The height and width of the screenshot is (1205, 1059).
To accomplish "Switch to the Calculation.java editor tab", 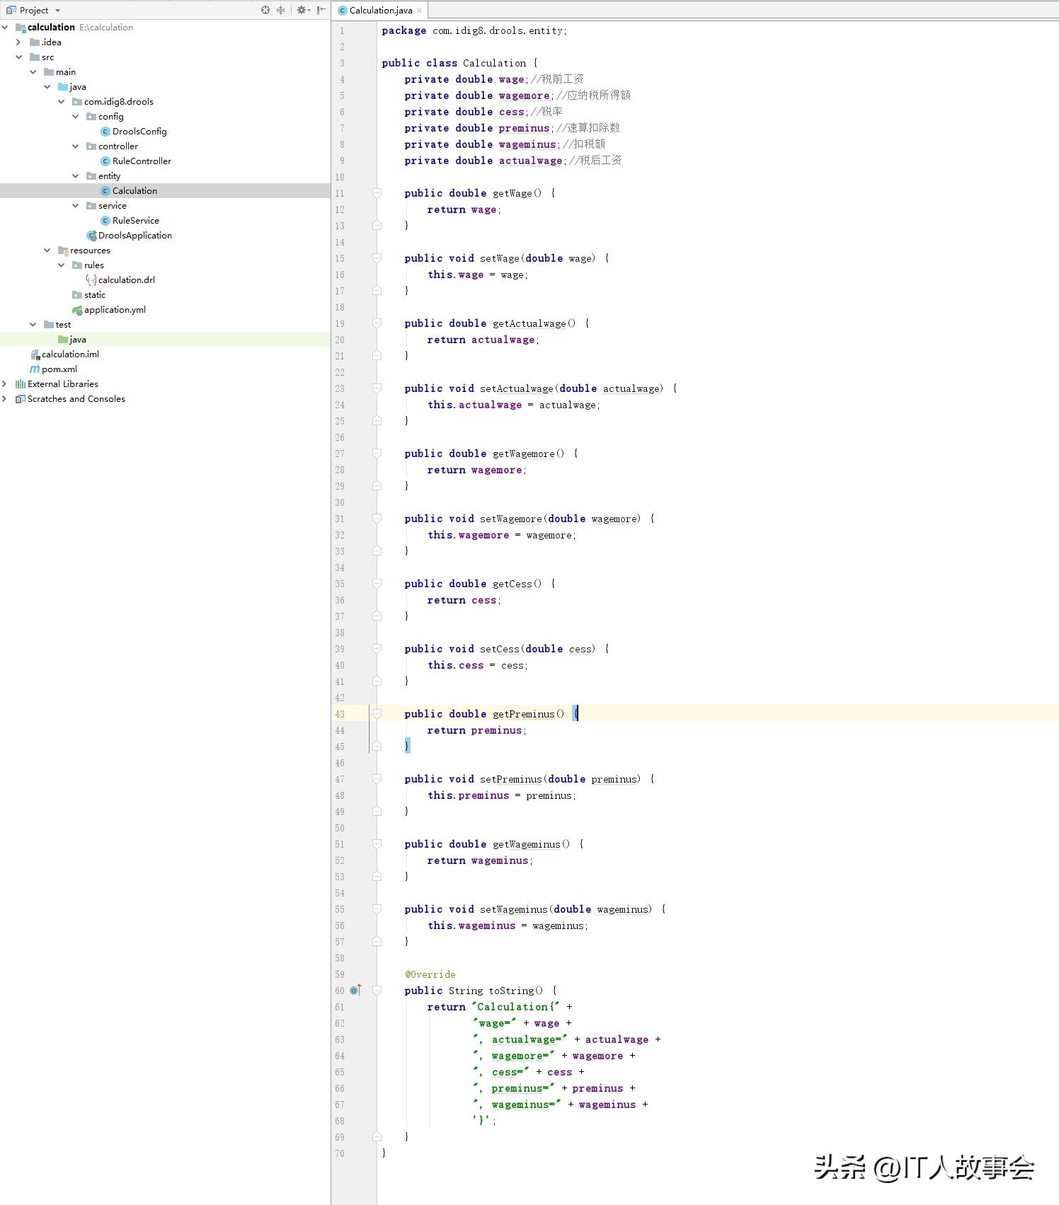I will pos(380,11).
